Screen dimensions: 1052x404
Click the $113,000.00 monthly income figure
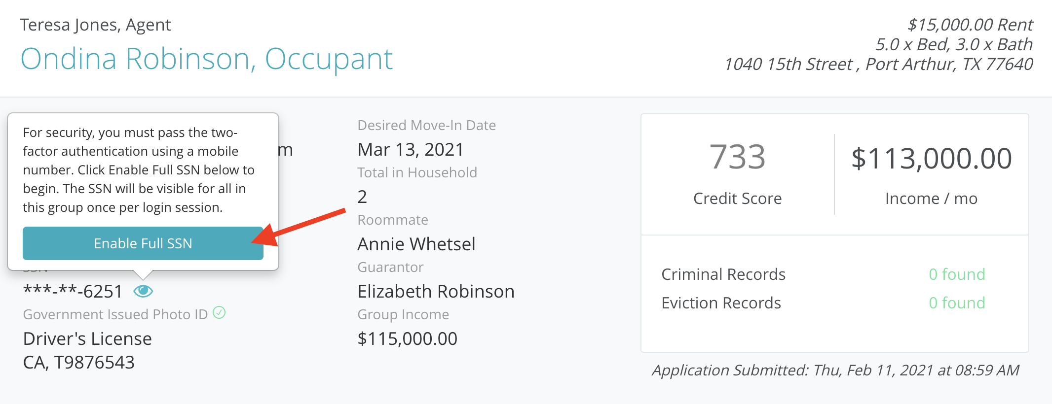coord(931,159)
